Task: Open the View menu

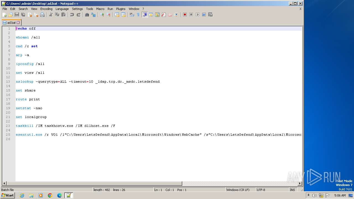Action: tap(34, 9)
